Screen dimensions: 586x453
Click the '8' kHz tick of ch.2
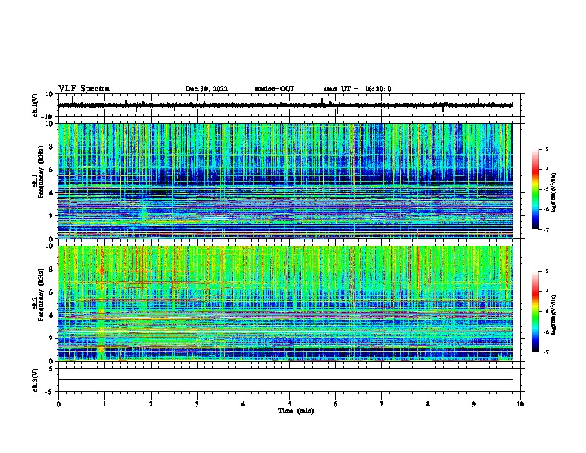(x=51, y=269)
